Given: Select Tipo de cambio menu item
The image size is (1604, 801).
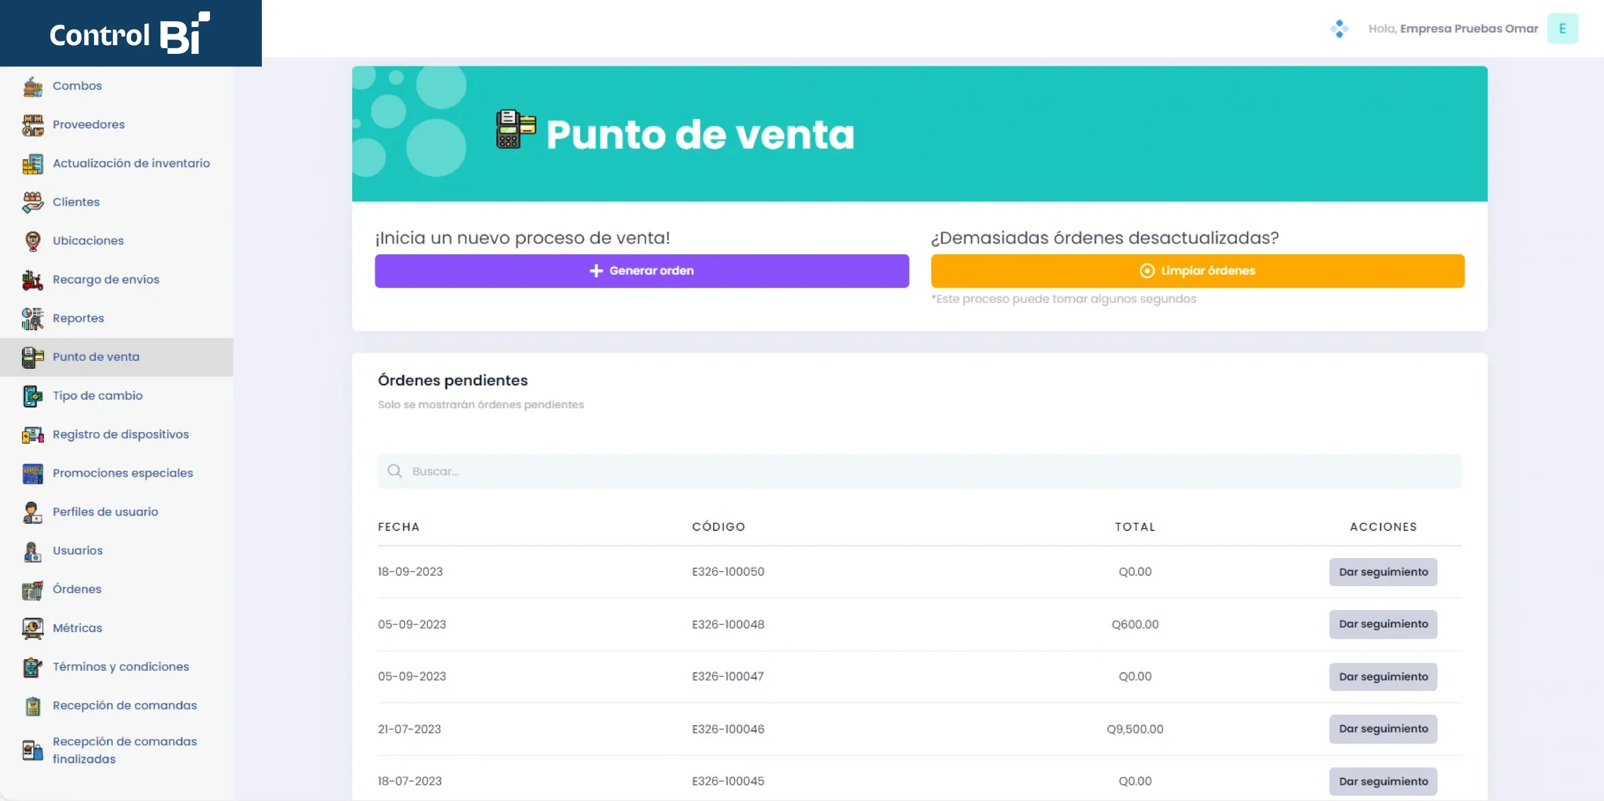Looking at the screenshot, I should (98, 396).
